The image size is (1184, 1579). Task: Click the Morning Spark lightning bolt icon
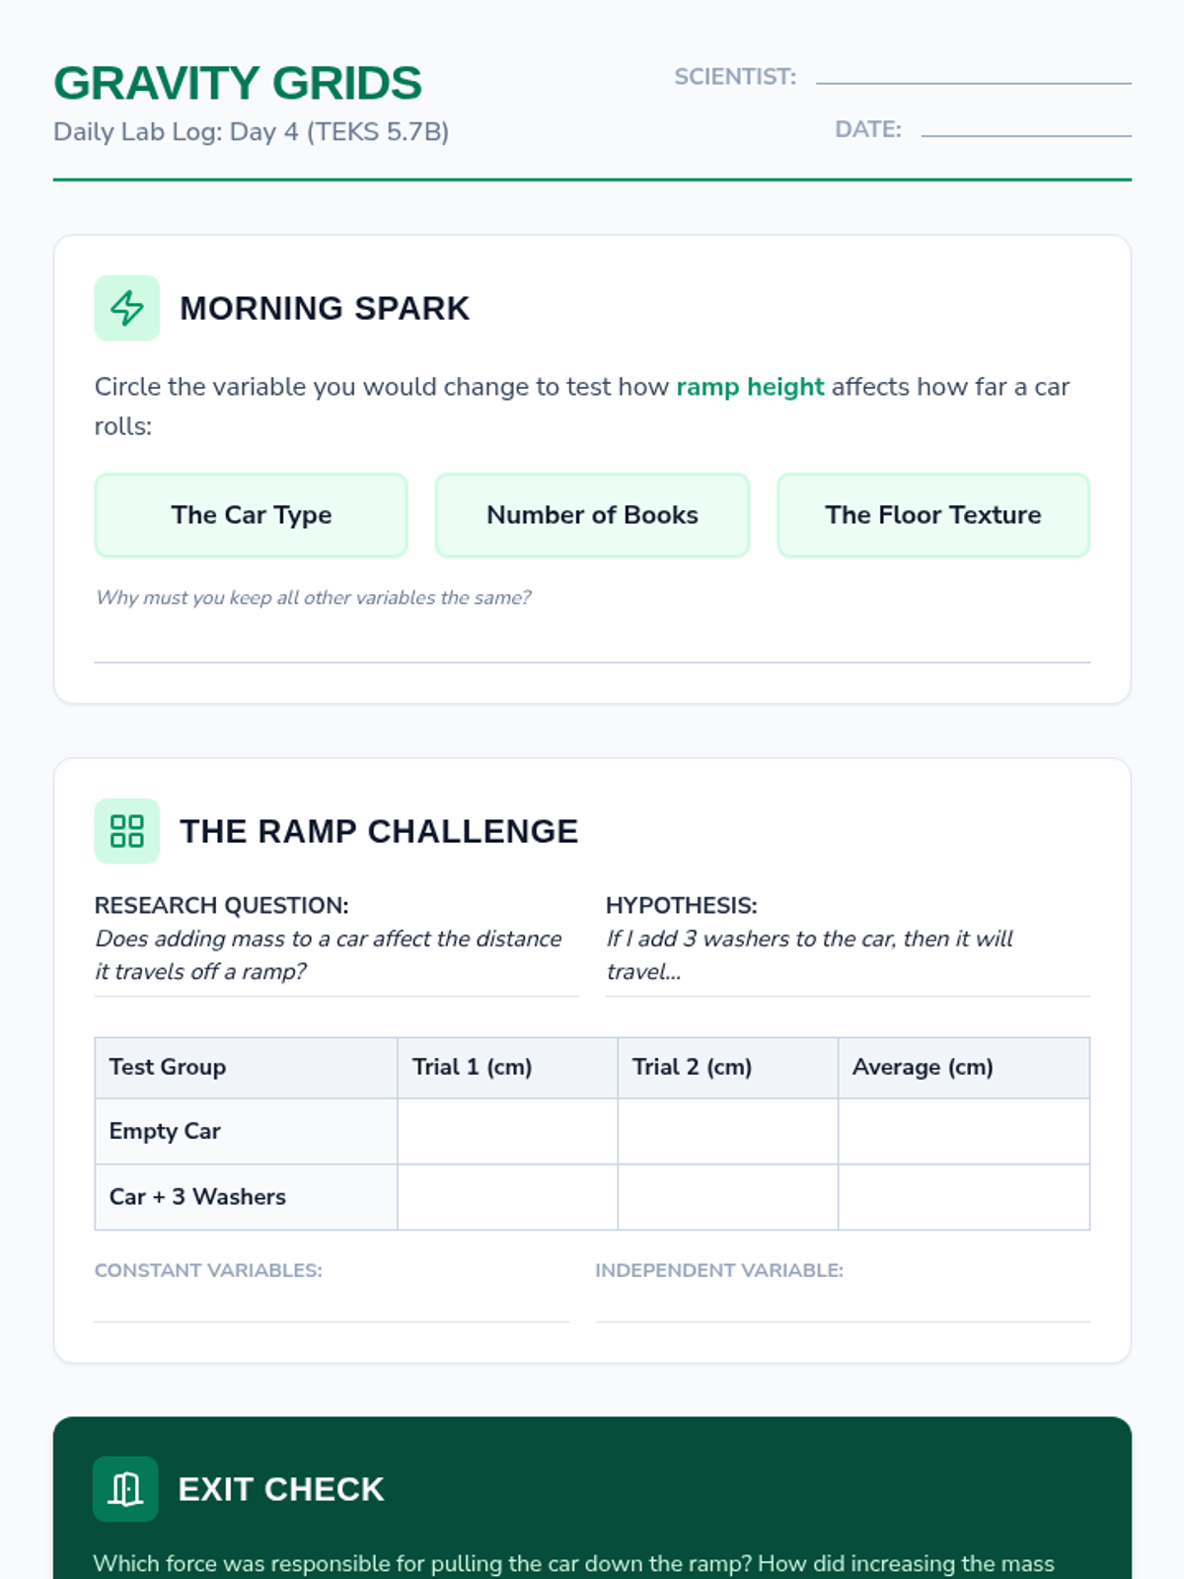click(126, 308)
